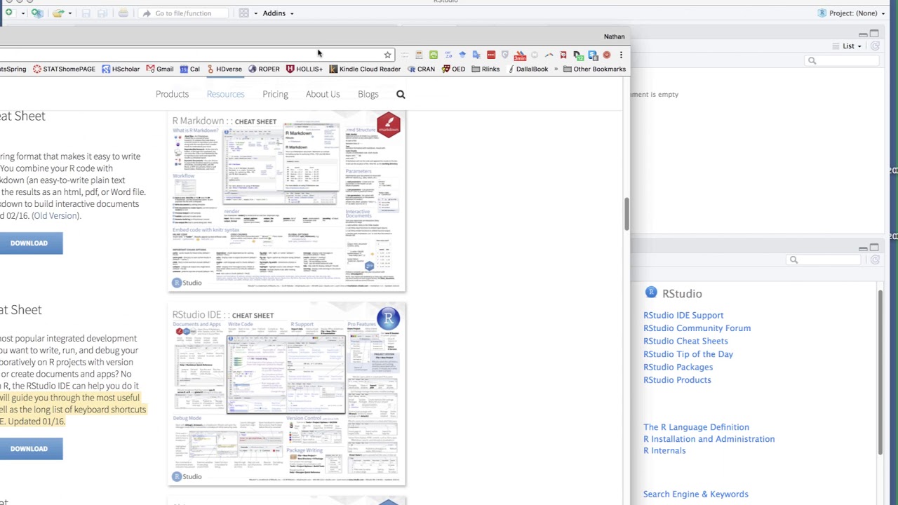Open the Addins menu
Image resolution: width=898 pixels, height=505 pixels.
click(x=278, y=13)
